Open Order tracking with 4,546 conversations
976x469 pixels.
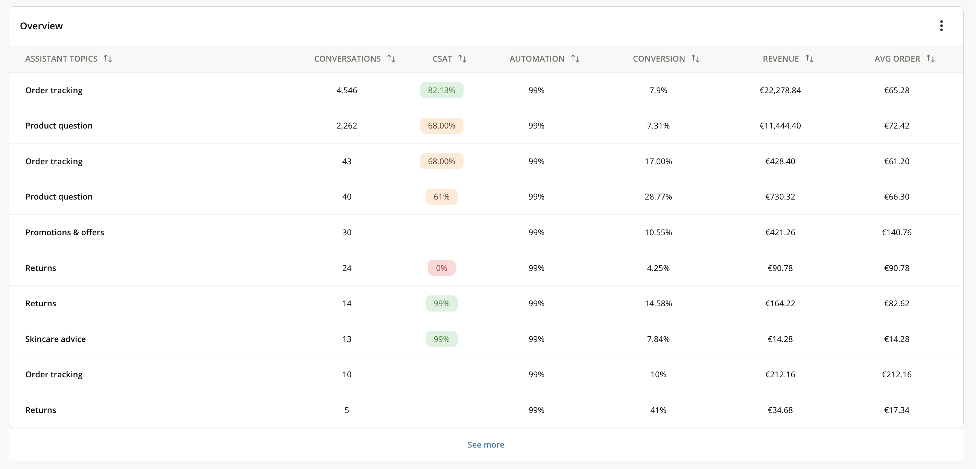click(x=54, y=90)
